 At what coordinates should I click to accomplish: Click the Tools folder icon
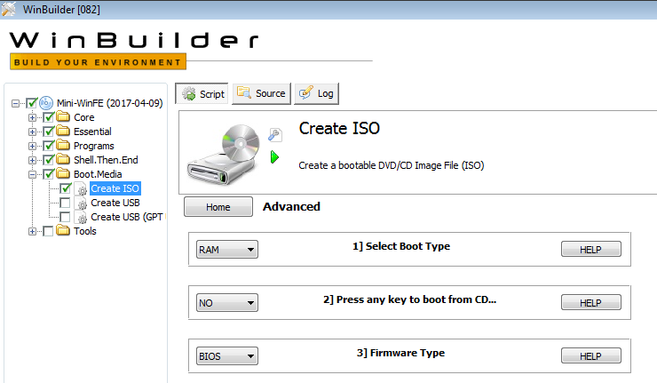pyautogui.click(x=63, y=231)
